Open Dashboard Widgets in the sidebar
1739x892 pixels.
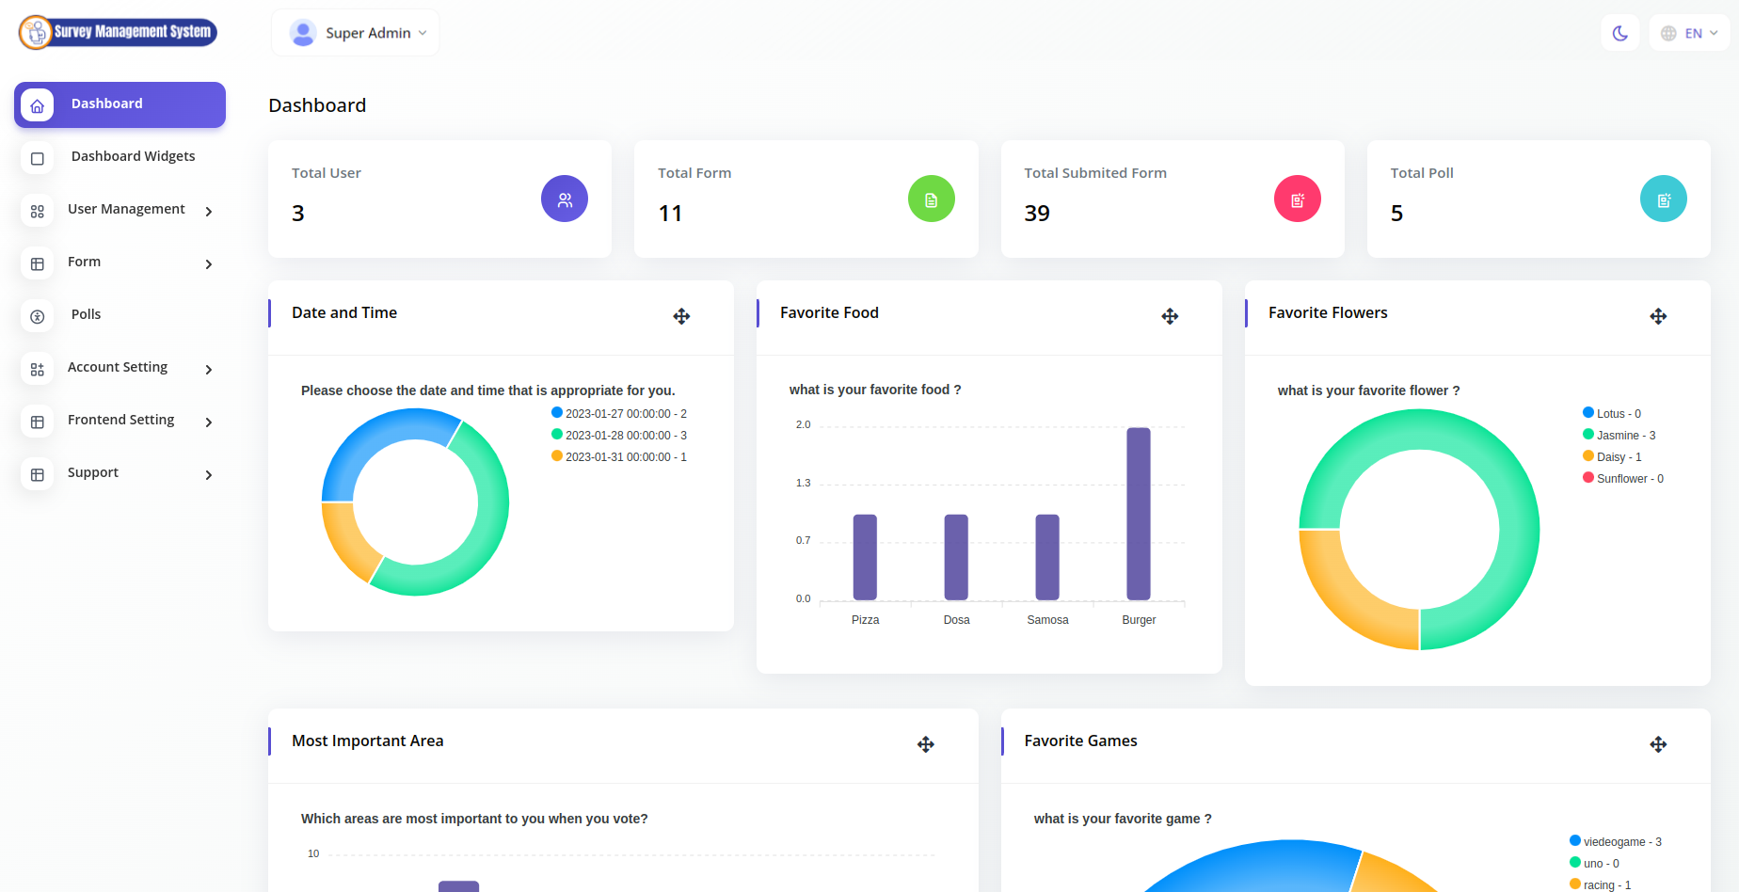(x=120, y=157)
